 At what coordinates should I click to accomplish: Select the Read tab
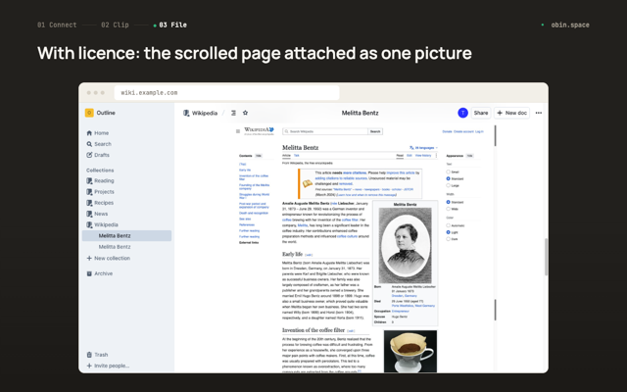400,155
